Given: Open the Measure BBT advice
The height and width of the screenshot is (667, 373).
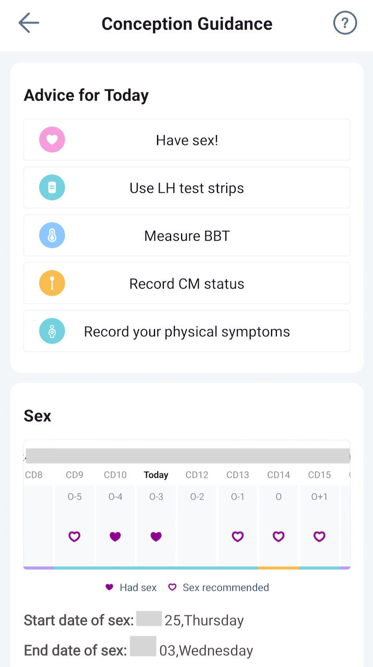Looking at the screenshot, I should [187, 236].
